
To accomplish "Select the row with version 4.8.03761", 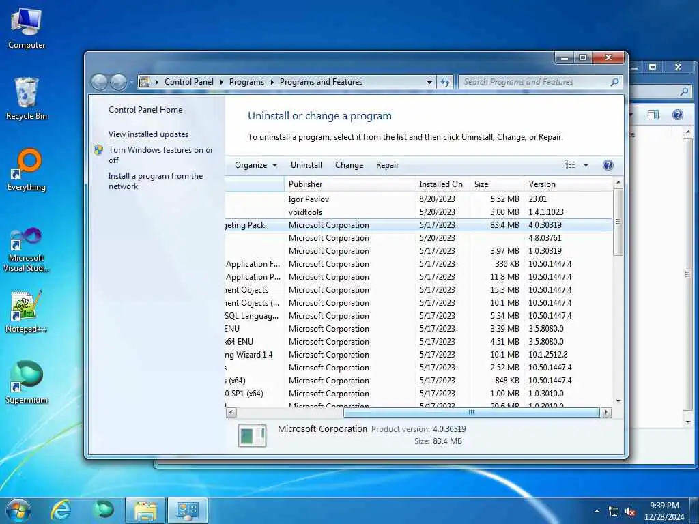I will point(419,238).
